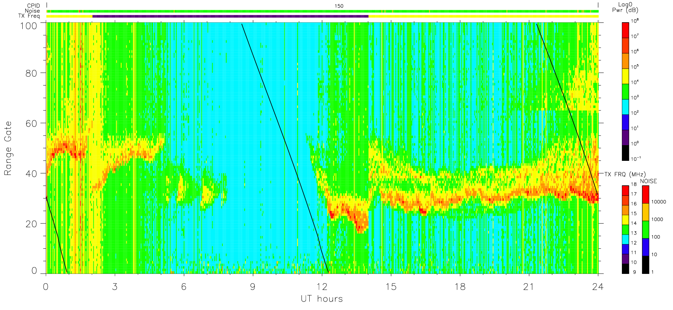
Task: Click the 'Range Gate' axis title
Action: [8, 148]
